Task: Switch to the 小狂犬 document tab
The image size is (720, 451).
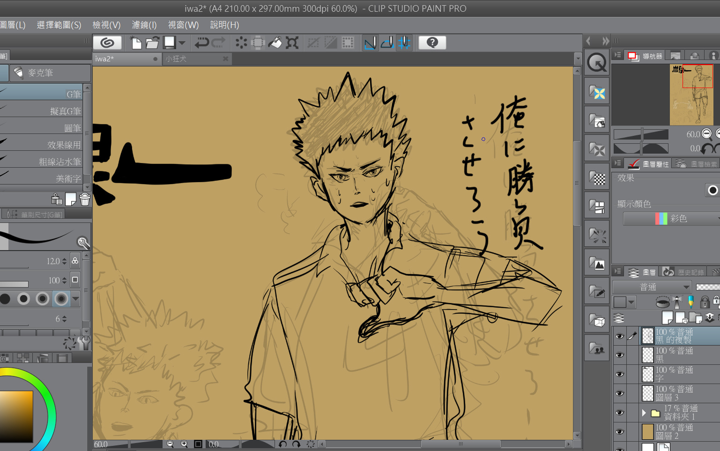Action: (x=197, y=59)
